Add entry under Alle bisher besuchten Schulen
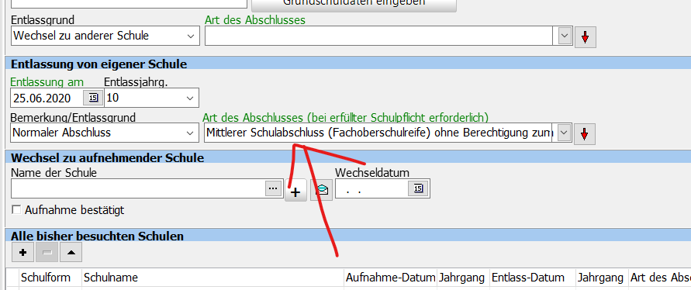Screen dimensions: 691x290 click(23, 252)
